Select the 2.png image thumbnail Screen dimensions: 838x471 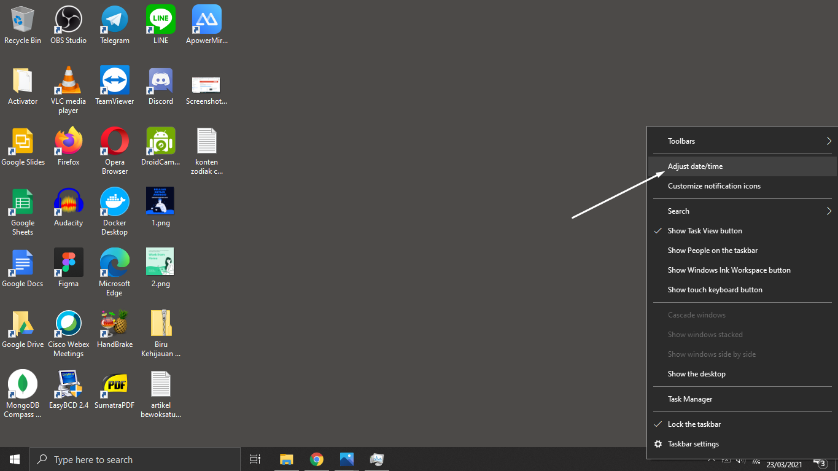160,262
